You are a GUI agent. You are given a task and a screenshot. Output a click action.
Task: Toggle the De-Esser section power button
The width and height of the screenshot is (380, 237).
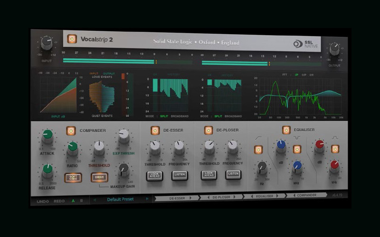[x=155, y=130]
